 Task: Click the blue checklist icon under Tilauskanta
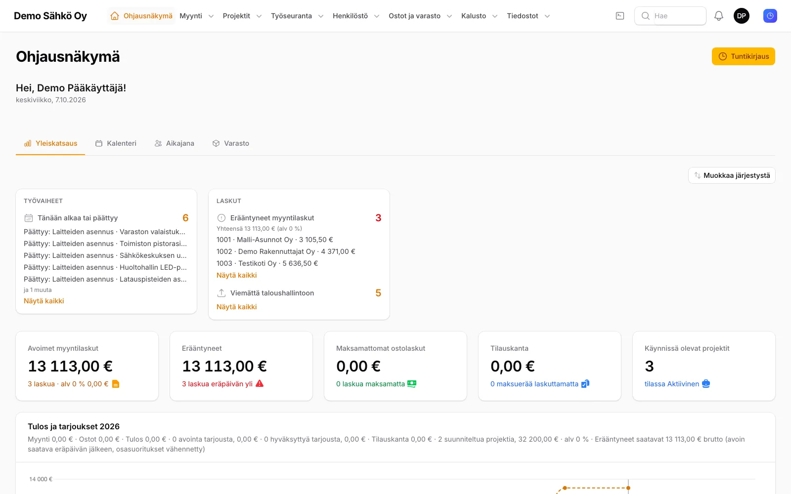coord(585,384)
